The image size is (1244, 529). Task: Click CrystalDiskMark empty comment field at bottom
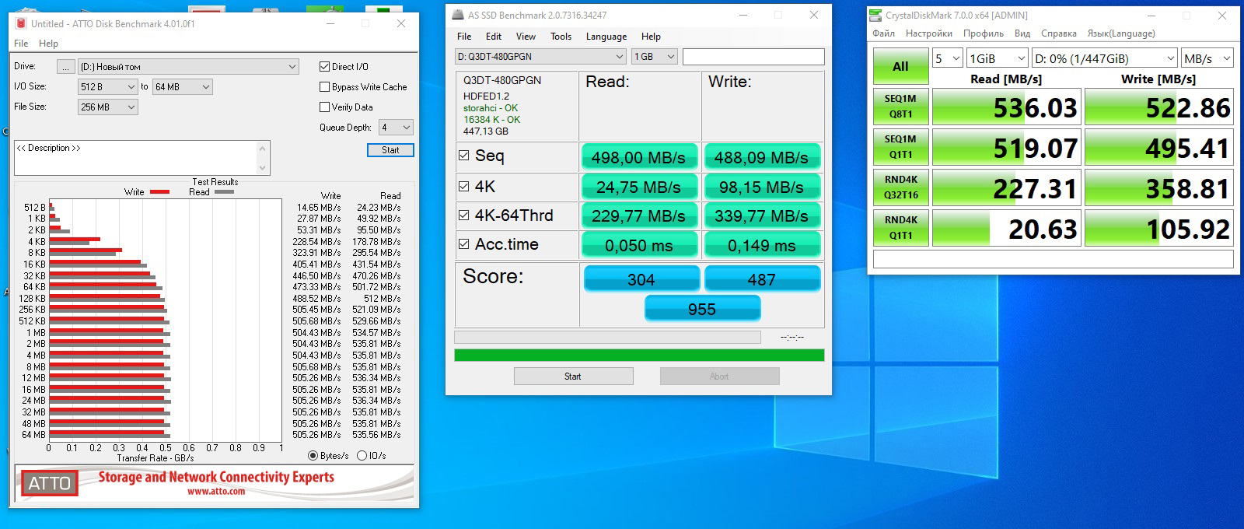coord(1053,259)
